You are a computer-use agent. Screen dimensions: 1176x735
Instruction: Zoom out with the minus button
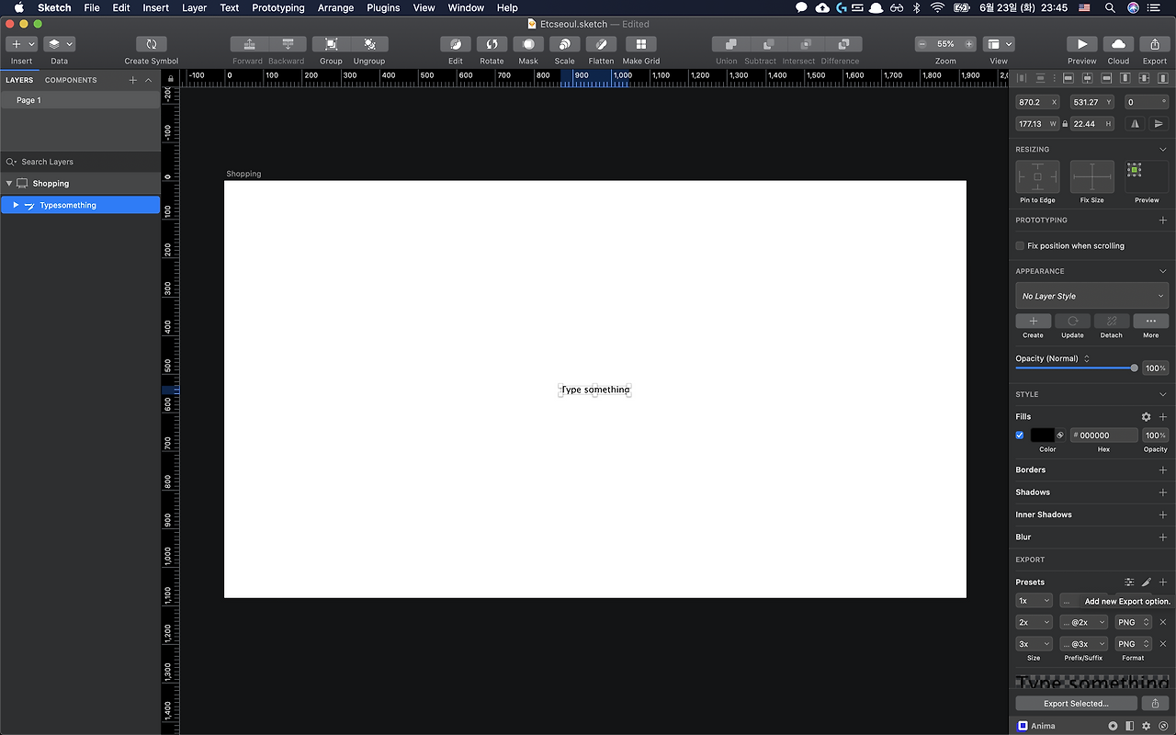tap(922, 44)
